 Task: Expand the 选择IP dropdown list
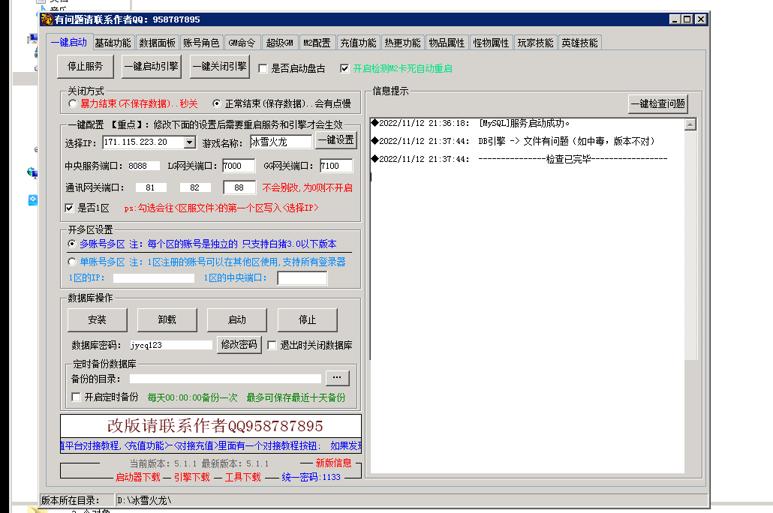click(x=189, y=142)
